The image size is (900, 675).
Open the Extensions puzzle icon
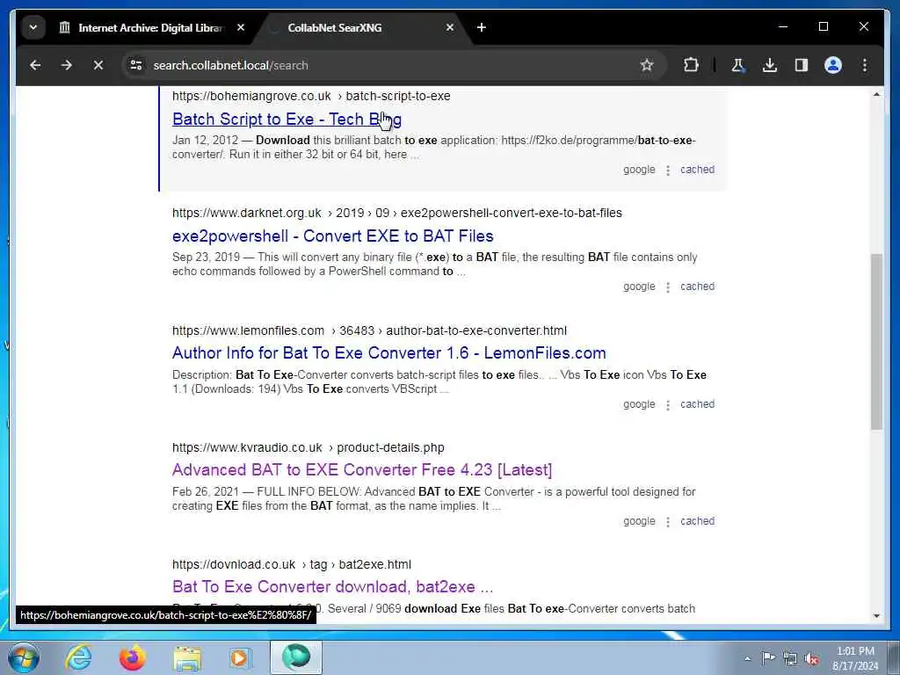[x=691, y=65]
